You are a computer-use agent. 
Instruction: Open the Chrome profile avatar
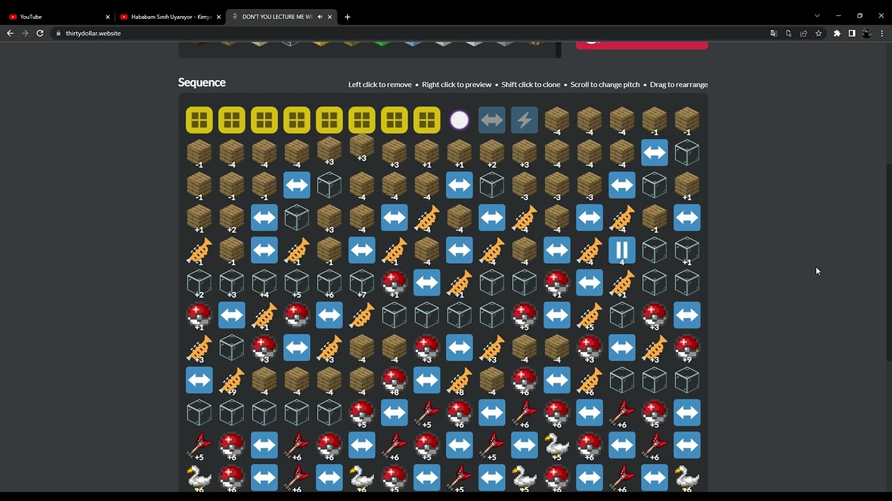tap(867, 33)
